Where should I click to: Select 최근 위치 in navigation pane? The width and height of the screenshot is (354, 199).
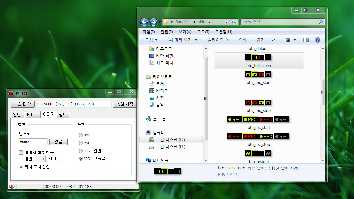coord(161,63)
